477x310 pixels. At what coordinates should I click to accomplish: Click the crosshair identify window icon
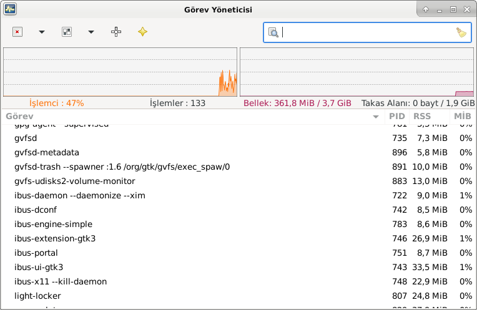[116, 32]
